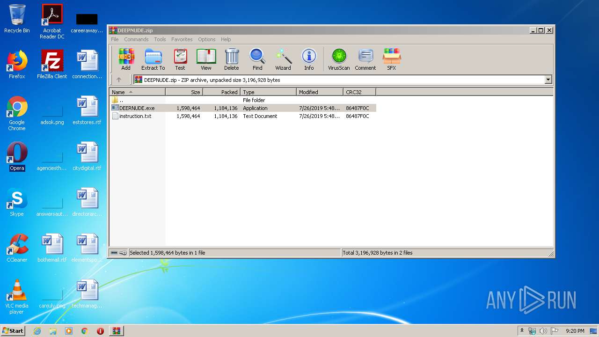599x337 pixels.
Task: Click the taskbar clock 9:20 PM
Action: pyautogui.click(x=575, y=331)
